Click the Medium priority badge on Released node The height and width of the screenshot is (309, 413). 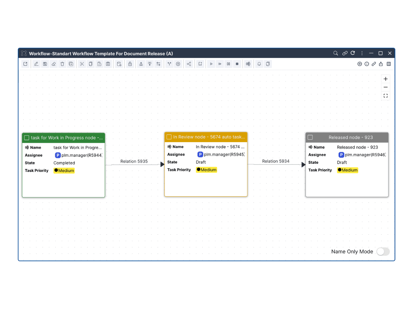348,170
